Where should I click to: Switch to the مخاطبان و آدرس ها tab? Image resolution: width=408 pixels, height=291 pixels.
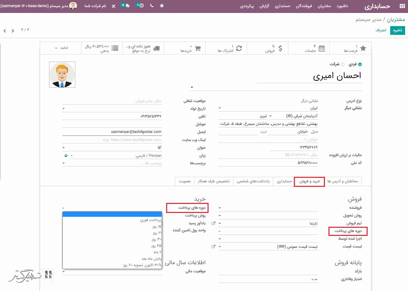tap(343, 181)
